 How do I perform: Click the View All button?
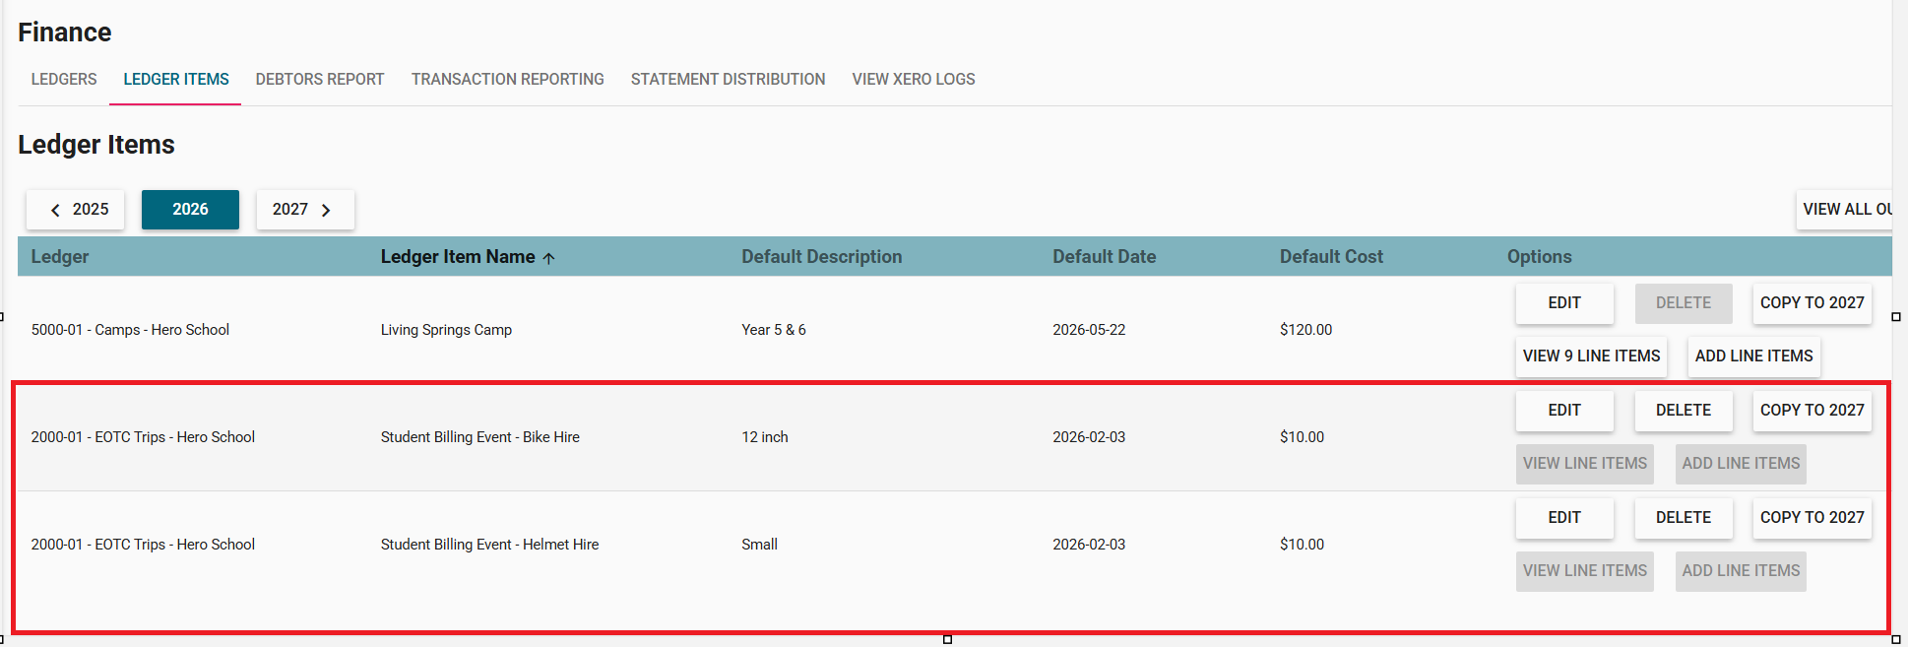(1845, 210)
